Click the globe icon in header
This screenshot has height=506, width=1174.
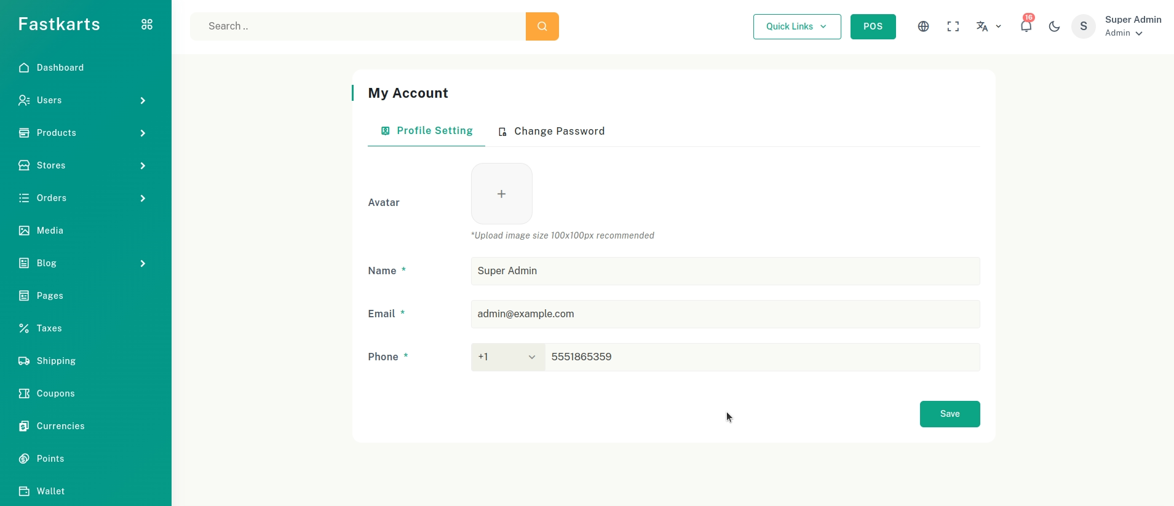coord(923,26)
